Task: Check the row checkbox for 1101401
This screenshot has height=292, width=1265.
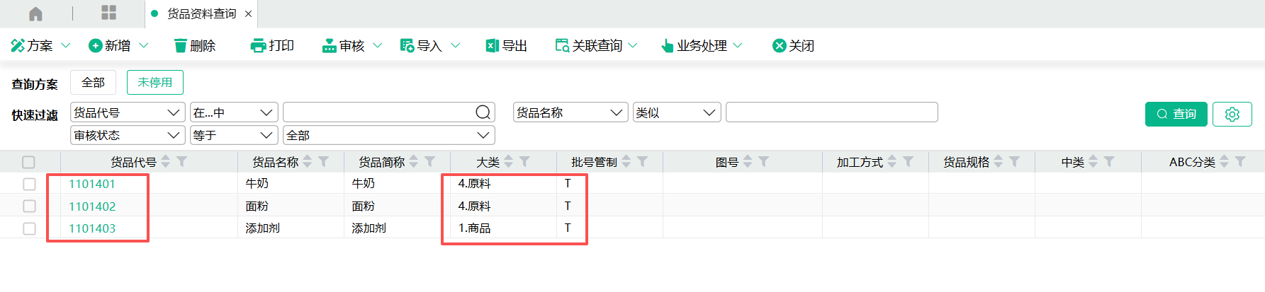Action: pyautogui.click(x=29, y=184)
